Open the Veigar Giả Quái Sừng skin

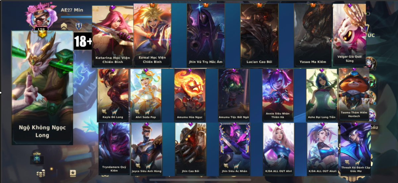click(x=349, y=35)
